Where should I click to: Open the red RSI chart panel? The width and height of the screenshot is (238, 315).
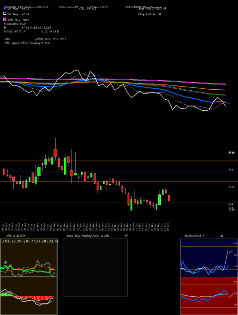click(x=209, y=296)
